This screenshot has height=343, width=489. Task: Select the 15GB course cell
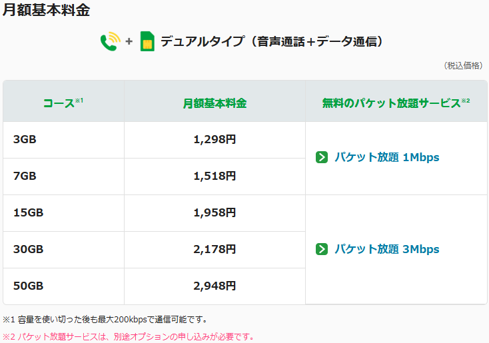point(63,213)
